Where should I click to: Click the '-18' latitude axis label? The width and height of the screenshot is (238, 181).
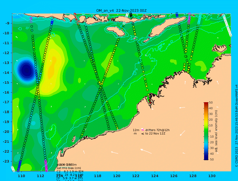[6, 112]
